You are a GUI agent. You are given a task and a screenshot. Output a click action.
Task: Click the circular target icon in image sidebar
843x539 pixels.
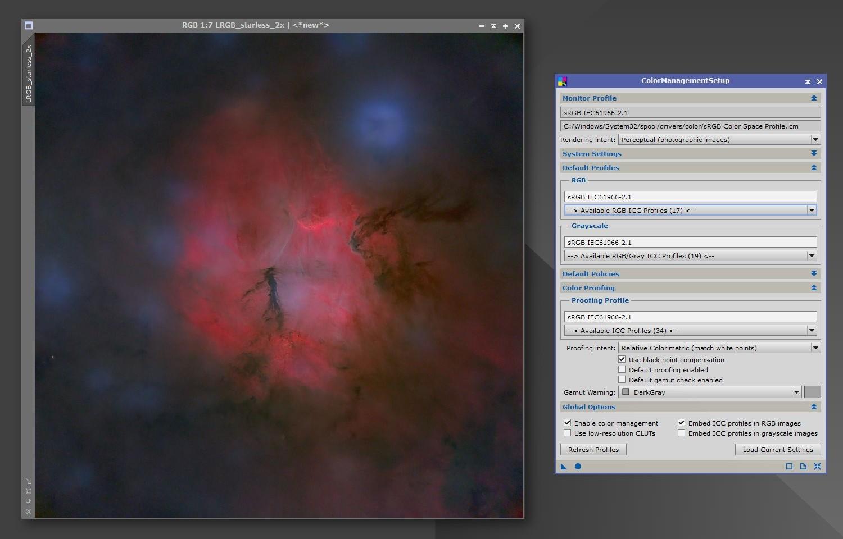tap(29, 511)
